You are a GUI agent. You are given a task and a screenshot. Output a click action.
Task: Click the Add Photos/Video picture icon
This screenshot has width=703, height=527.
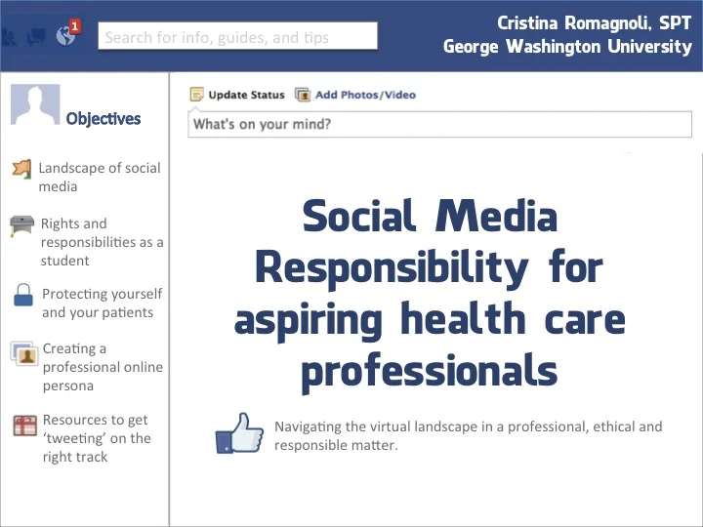pyautogui.click(x=303, y=95)
